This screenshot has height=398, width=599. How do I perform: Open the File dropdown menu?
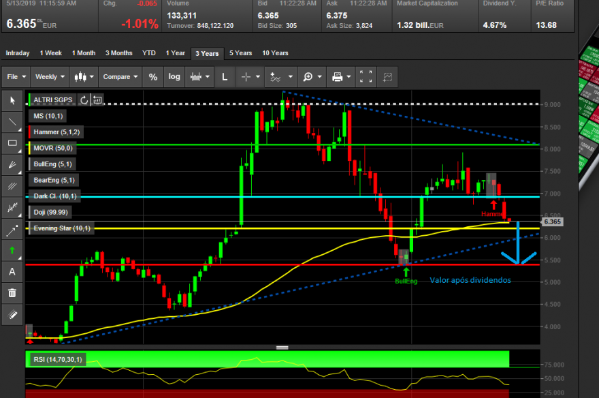[16, 77]
